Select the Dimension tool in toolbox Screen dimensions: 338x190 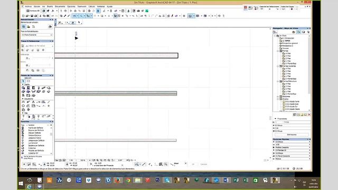coord(23,102)
